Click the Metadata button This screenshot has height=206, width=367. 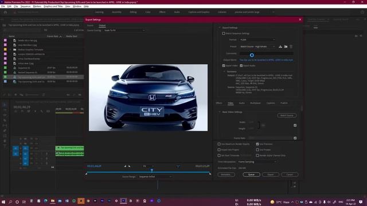pos(226,175)
